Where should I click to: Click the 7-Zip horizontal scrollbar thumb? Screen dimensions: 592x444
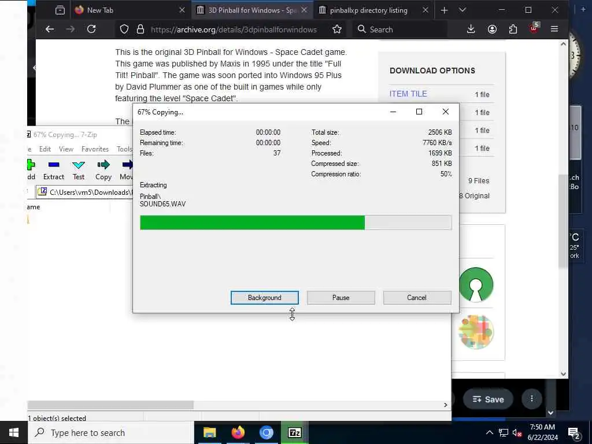pyautogui.click(x=110, y=405)
